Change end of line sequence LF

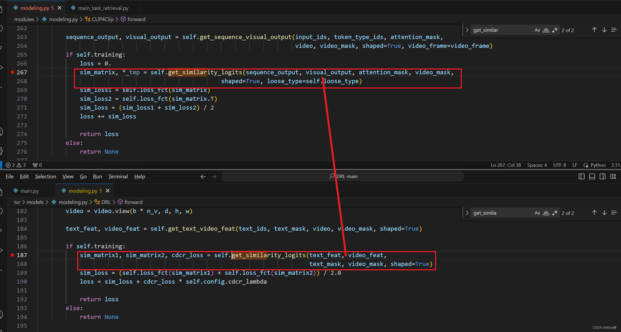click(574, 165)
